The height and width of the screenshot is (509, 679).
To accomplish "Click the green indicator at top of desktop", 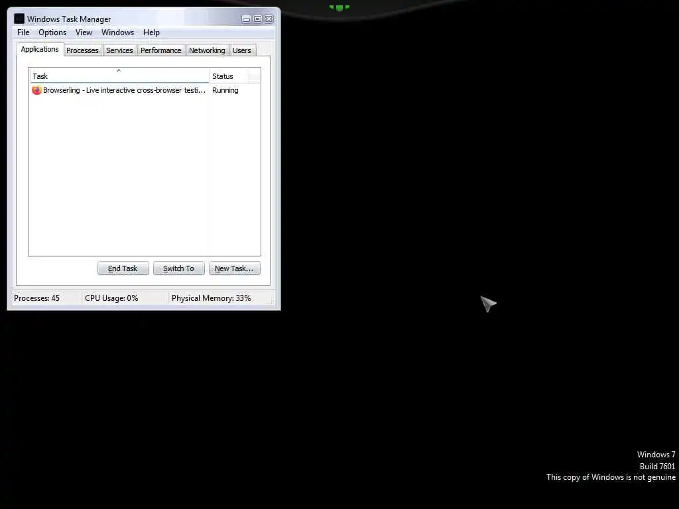I will tap(339, 7).
